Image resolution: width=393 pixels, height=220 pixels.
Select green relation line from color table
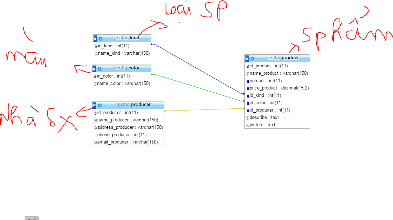point(197,87)
